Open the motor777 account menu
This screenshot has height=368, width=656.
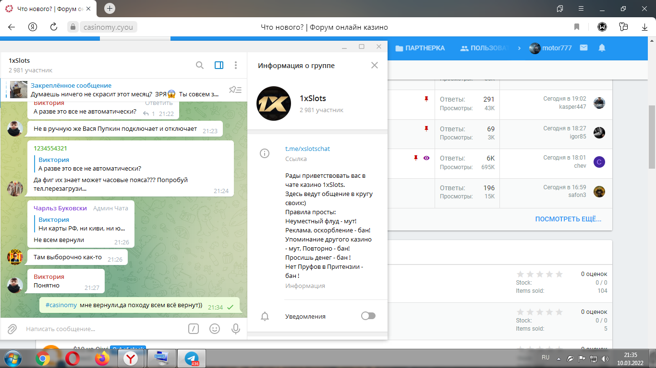pos(550,48)
